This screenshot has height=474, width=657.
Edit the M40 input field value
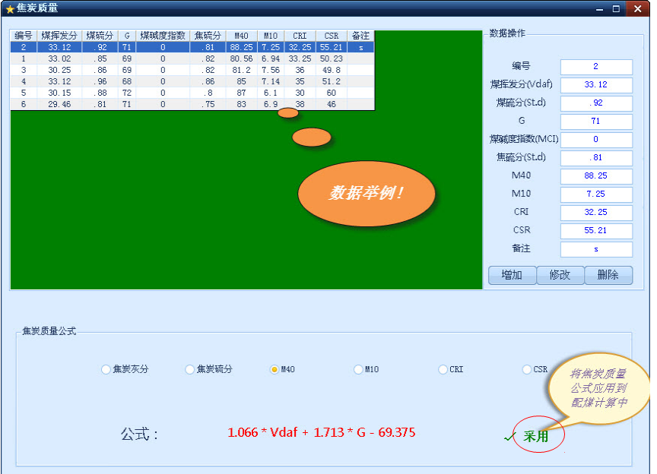[596, 176]
